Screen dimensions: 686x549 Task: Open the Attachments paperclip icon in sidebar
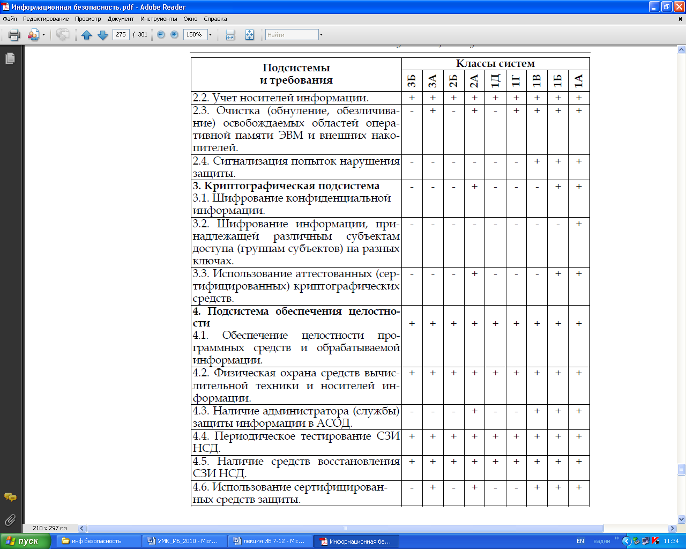10,520
